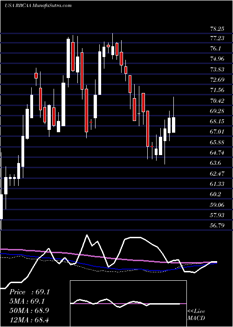Image resolution: width=233 pixels, height=327 pixels.
Task: Click the 71.56 price axis label
Action: coord(218,90)
